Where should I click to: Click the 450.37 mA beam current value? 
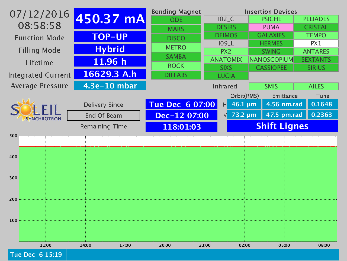point(110,19)
